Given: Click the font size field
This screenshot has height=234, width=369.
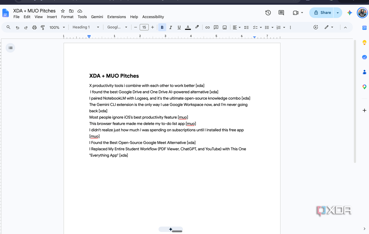Looking at the screenshot, I should tap(144, 27).
